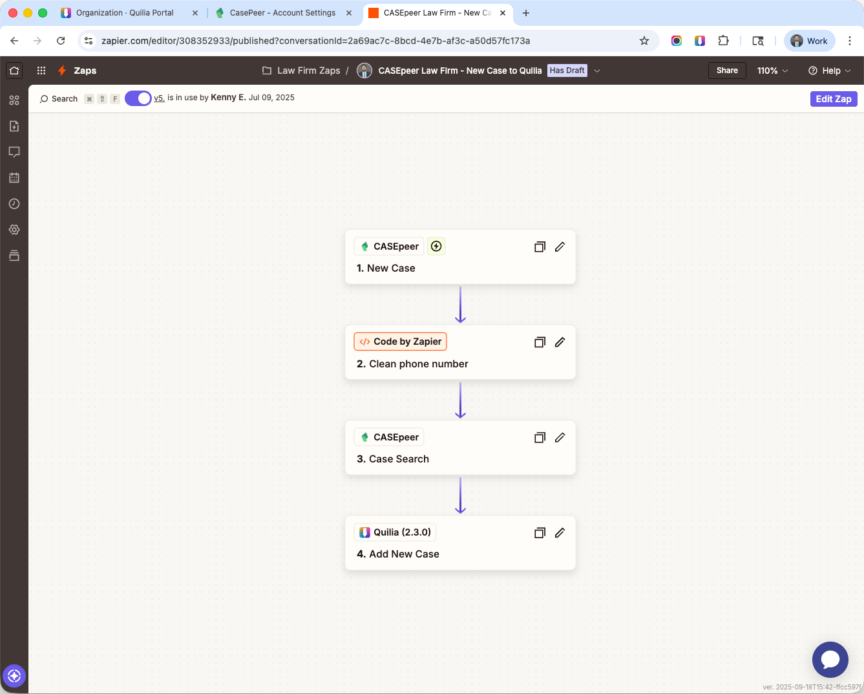Select the 4. Add New Case step
864x694 pixels.
(x=460, y=543)
